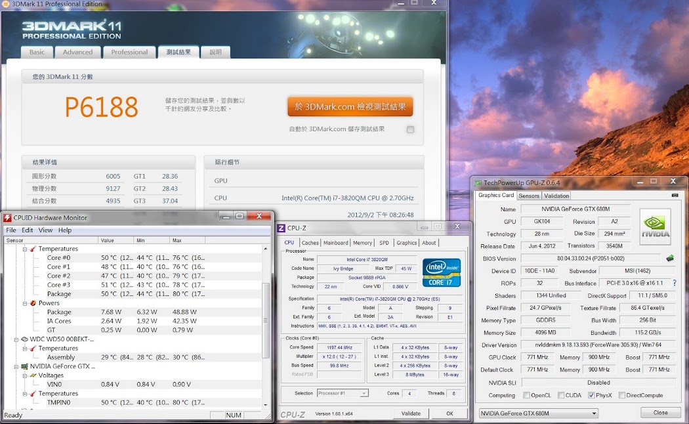Open the Help menu in Hardware Monitor
Image resolution: width=689 pixels, height=424 pixels.
pos(64,230)
